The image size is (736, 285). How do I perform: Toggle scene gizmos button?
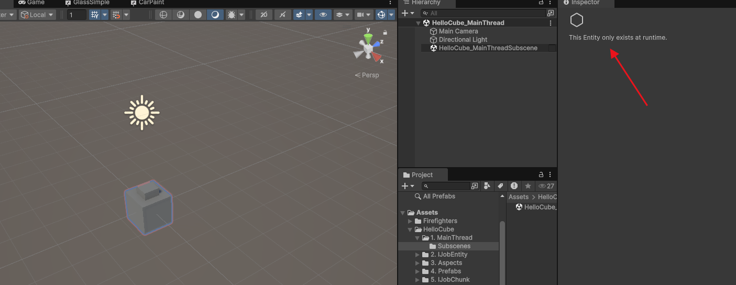(x=381, y=15)
